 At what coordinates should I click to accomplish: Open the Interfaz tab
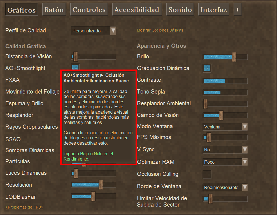point(213,10)
